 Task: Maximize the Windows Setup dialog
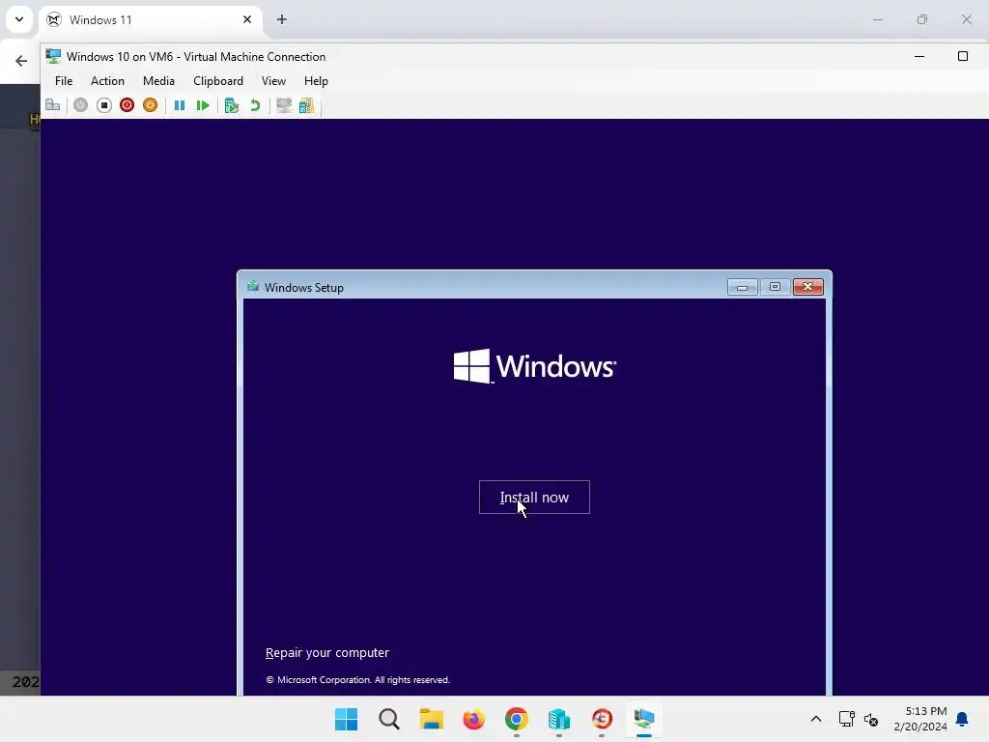click(x=776, y=287)
